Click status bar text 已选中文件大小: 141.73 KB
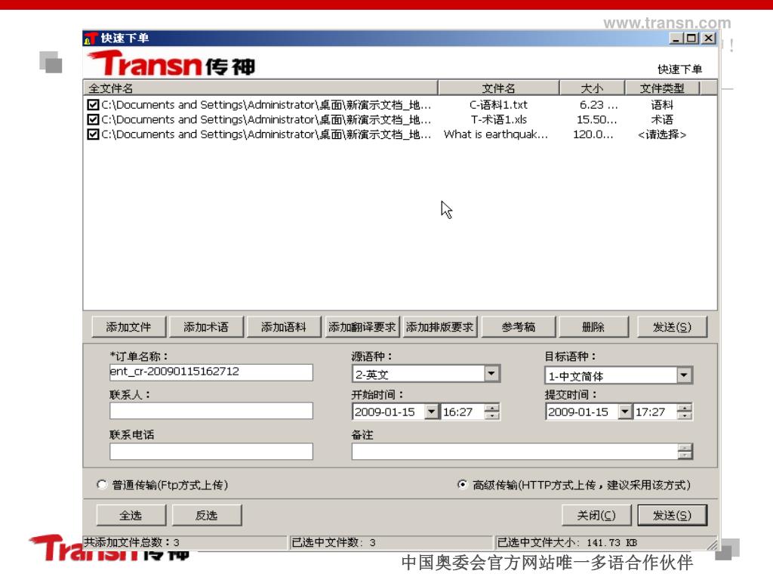 567,542
